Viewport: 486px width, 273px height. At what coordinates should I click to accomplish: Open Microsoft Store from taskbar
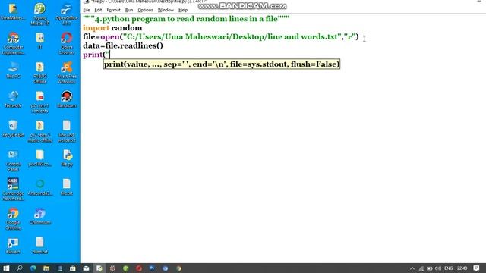click(x=73, y=268)
